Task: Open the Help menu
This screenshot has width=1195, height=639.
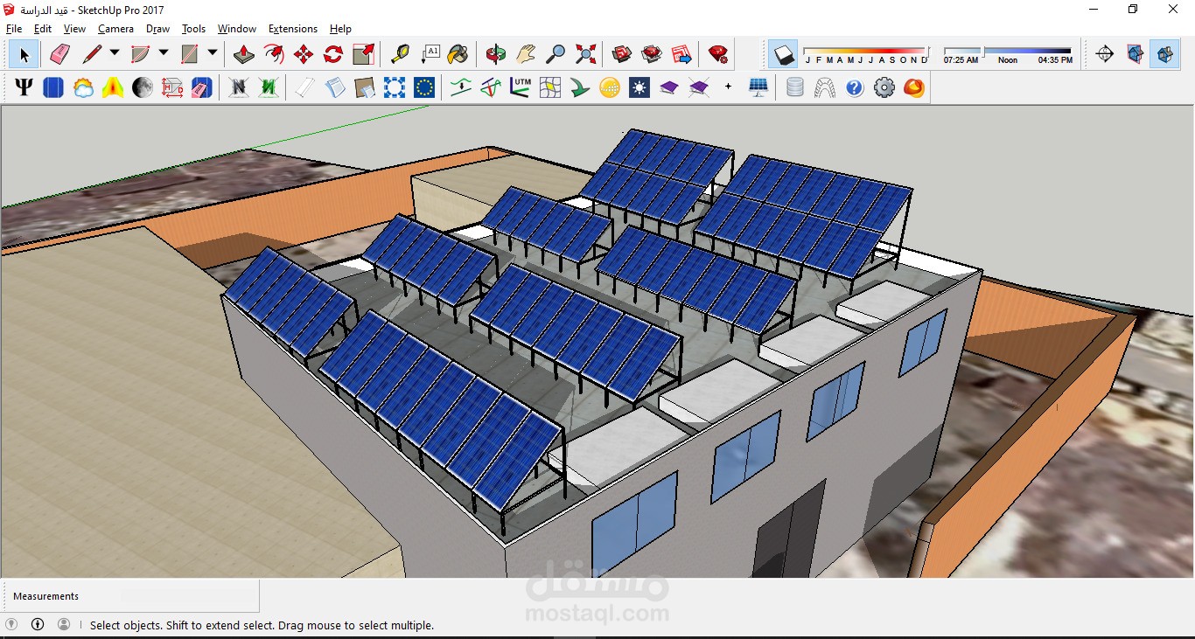Action: 340,29
